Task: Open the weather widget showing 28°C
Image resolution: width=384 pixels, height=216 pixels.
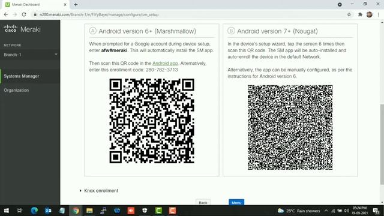Action: tap(299, 211)
